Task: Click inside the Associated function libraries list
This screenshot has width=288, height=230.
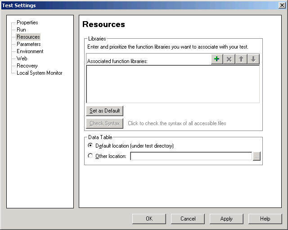Action: tap(173, 84)
